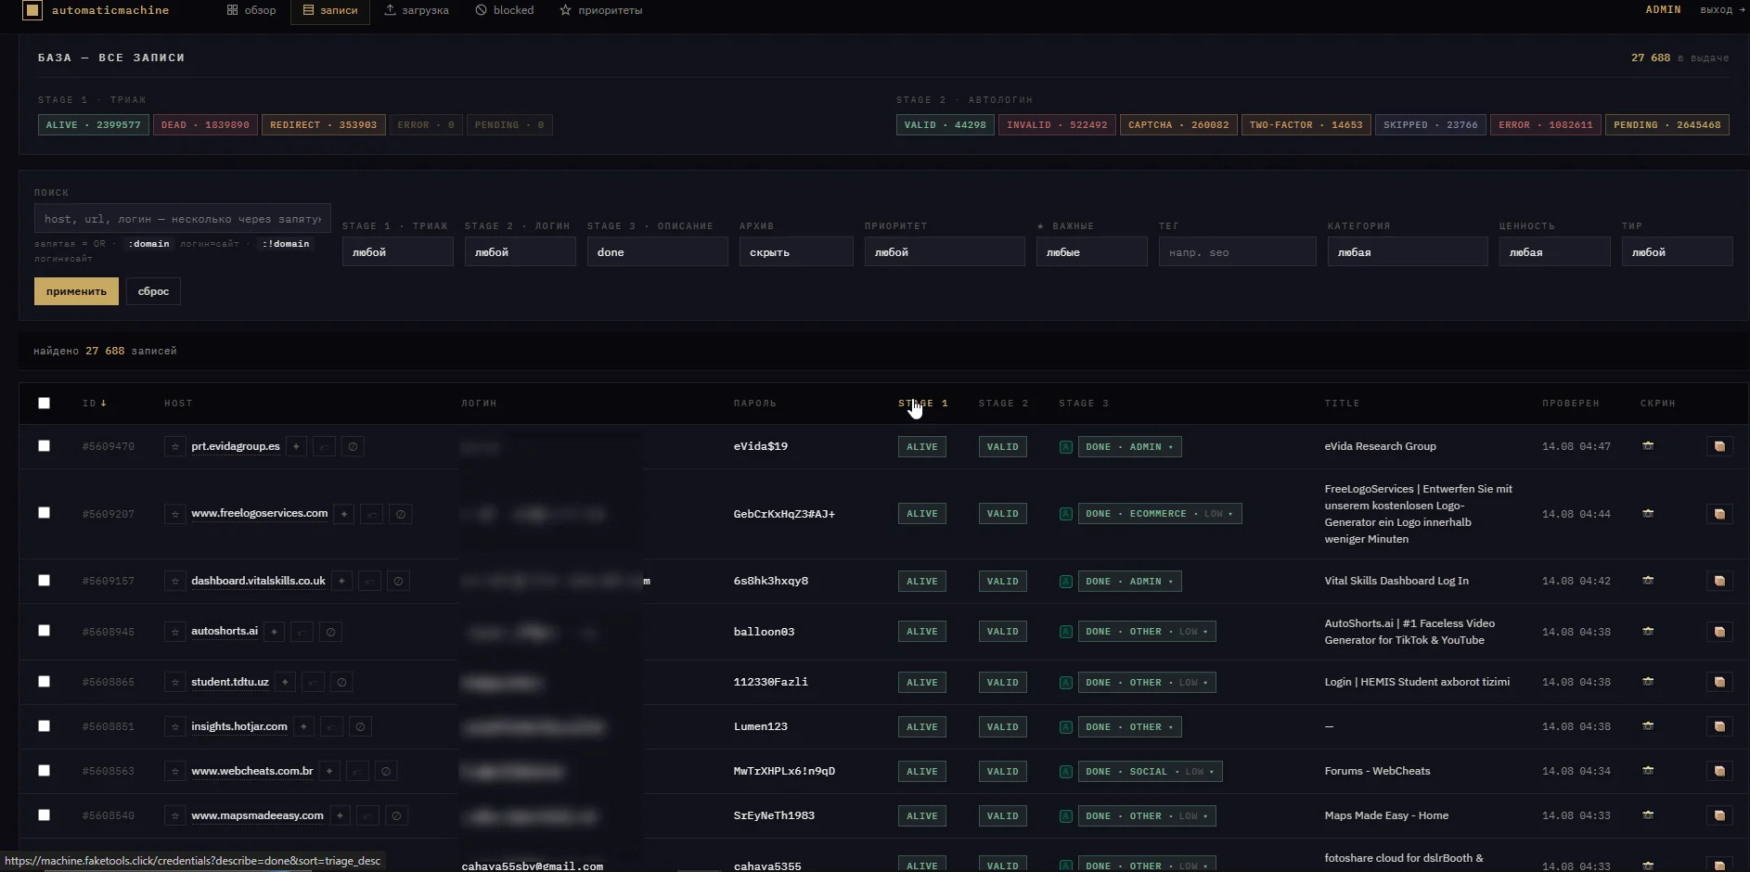Click the camera icon in HEMIS Student row
The height and width of the screenshot is (872, 1750).
click(x=1648, y=682)
